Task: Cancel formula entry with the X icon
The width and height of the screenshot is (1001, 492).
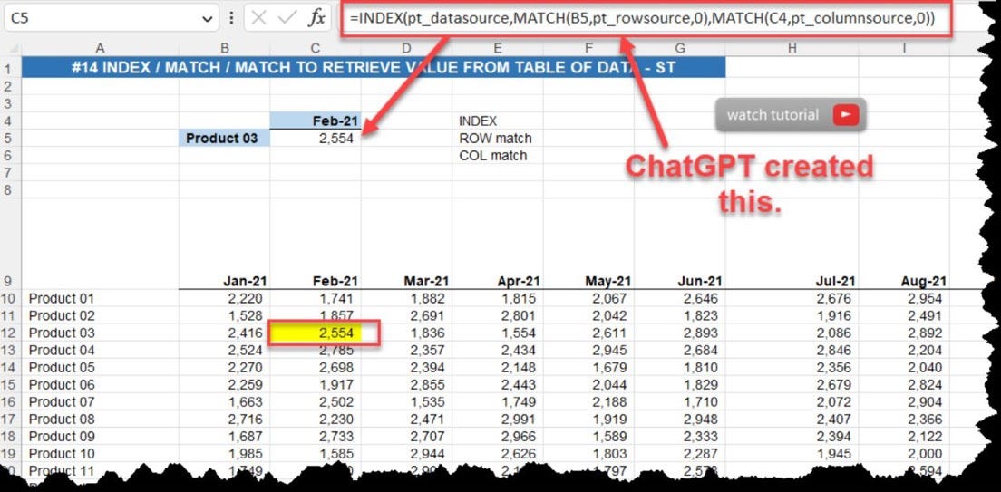Action: 258,18
